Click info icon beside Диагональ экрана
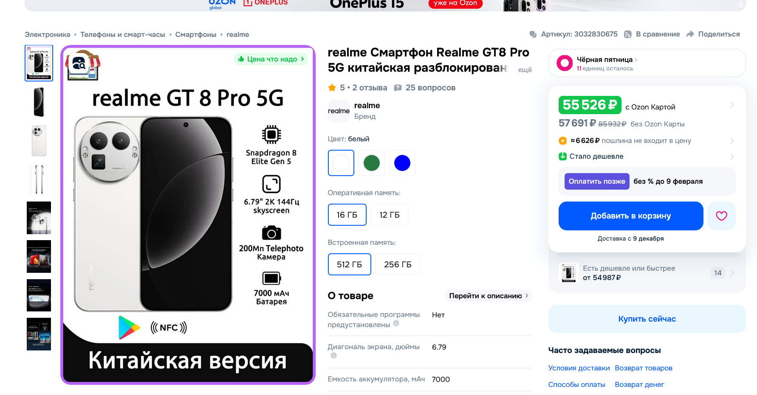757x395 pixels. point(334,356)
